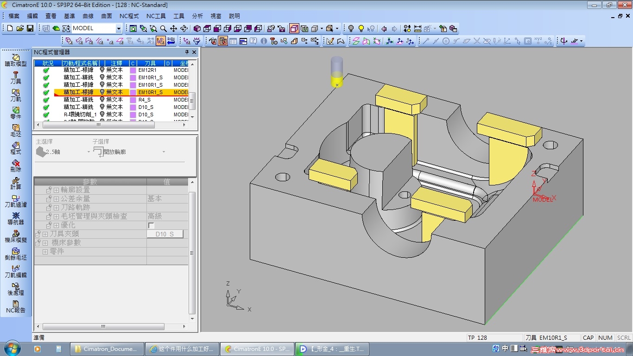The image size is (633, 356).
Task: Expand the 刀具夾頭 parameter group
Action: 45,234
